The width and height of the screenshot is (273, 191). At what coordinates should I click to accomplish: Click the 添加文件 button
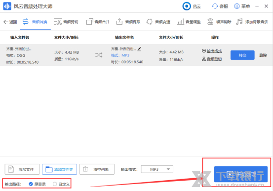coord(22,169)
